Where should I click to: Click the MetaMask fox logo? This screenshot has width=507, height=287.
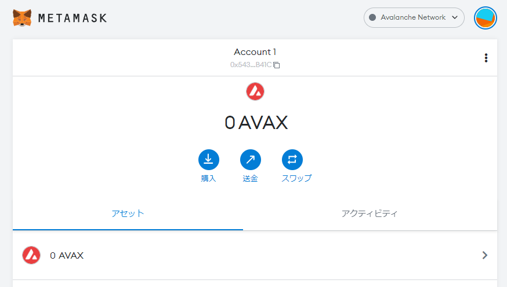(x=22, y=18)
